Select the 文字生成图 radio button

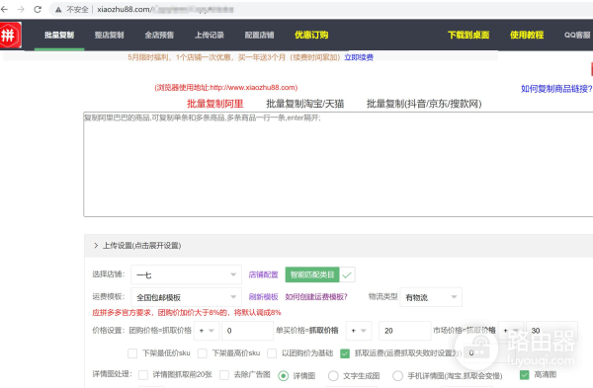(333, 375)
